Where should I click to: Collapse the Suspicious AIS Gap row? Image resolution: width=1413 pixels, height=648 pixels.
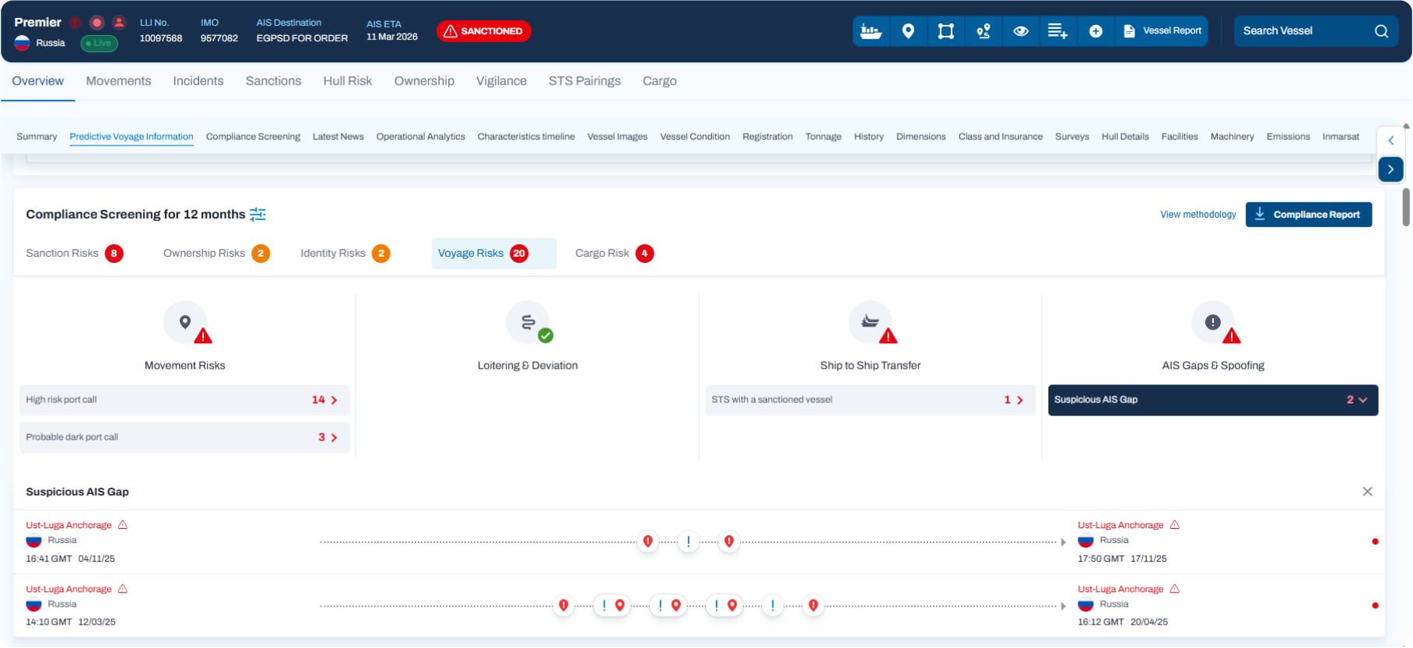1362,400
